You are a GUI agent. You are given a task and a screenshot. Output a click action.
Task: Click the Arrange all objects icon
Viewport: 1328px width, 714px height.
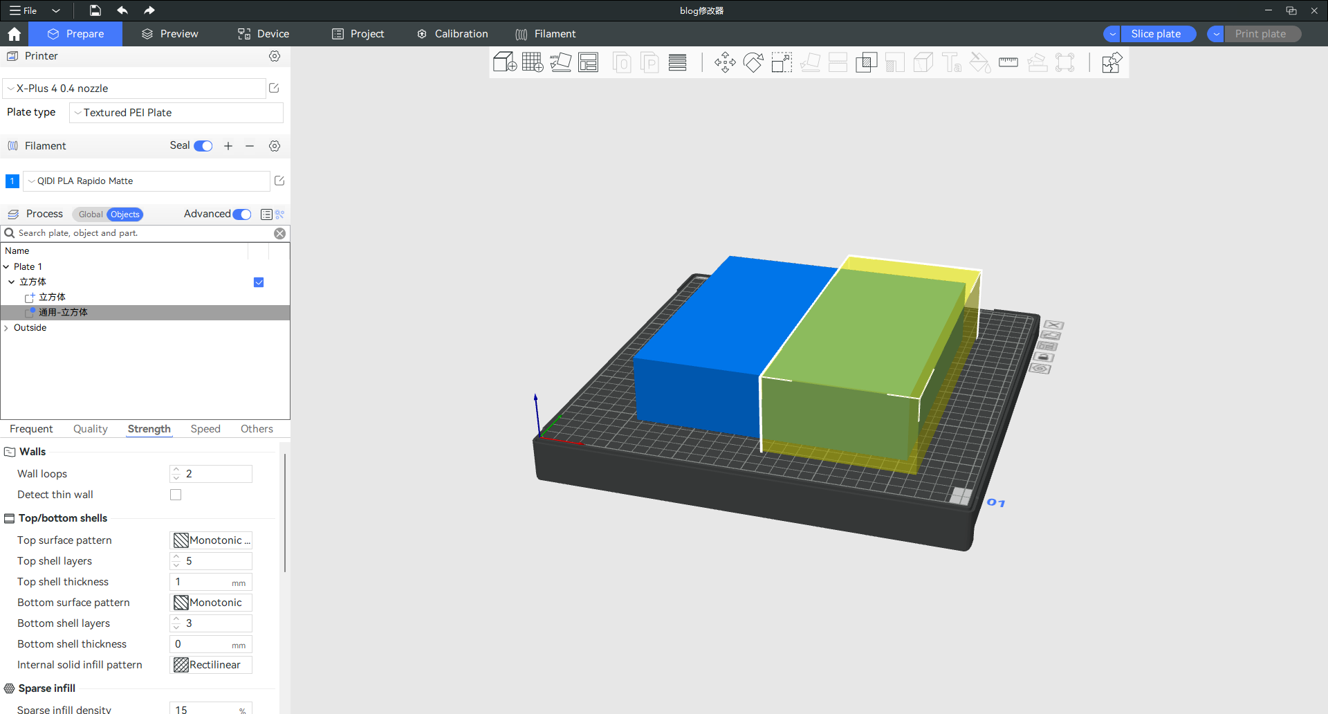point(589,62)
